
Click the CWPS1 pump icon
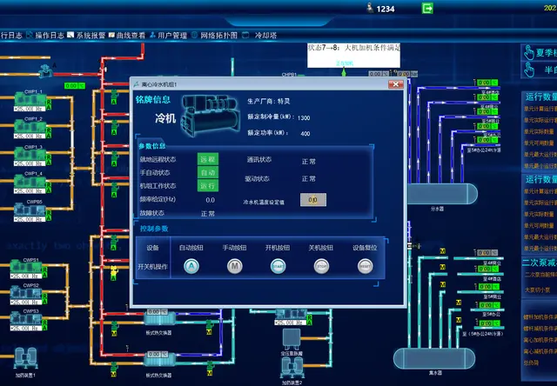[x=26, y=267]
